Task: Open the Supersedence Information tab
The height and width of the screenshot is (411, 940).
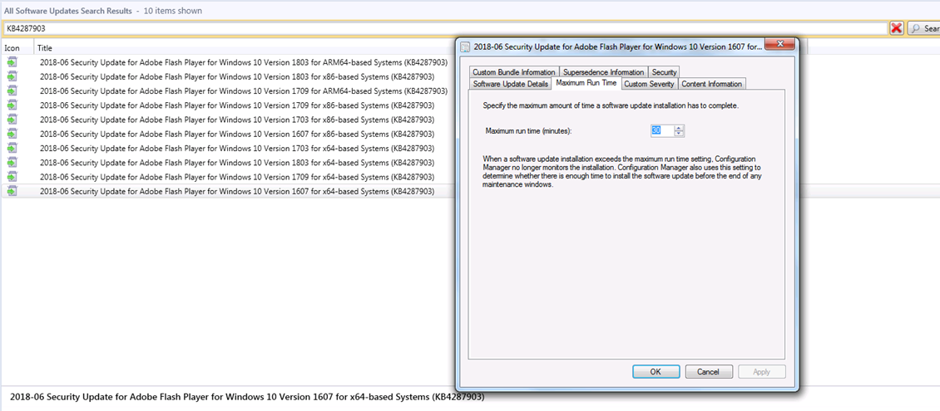Action: (x=604, y=71)
